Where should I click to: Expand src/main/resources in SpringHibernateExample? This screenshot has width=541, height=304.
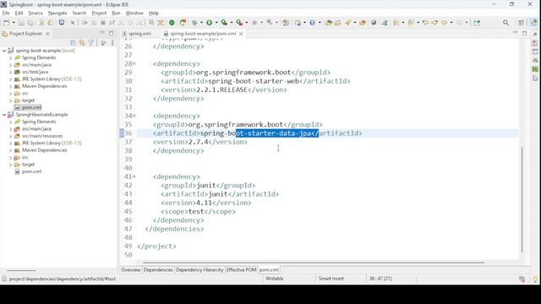click(10, 136)
